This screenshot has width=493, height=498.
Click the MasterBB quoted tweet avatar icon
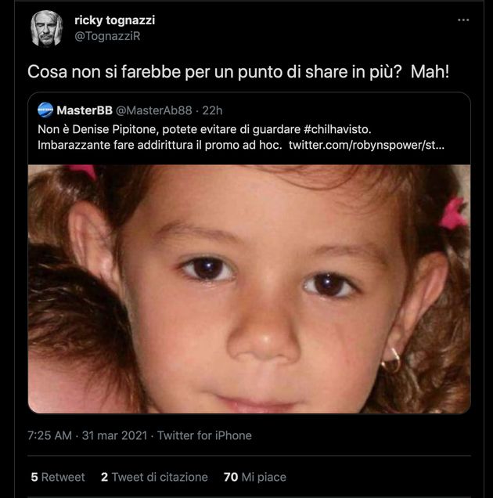point(45,110)
